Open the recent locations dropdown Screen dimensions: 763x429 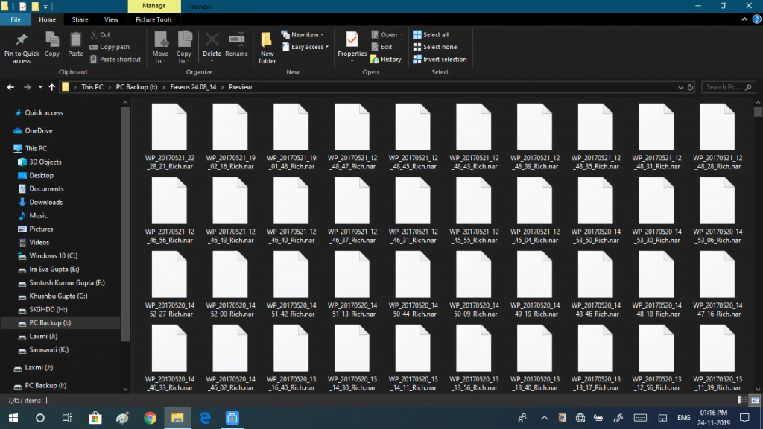point(40,87)
